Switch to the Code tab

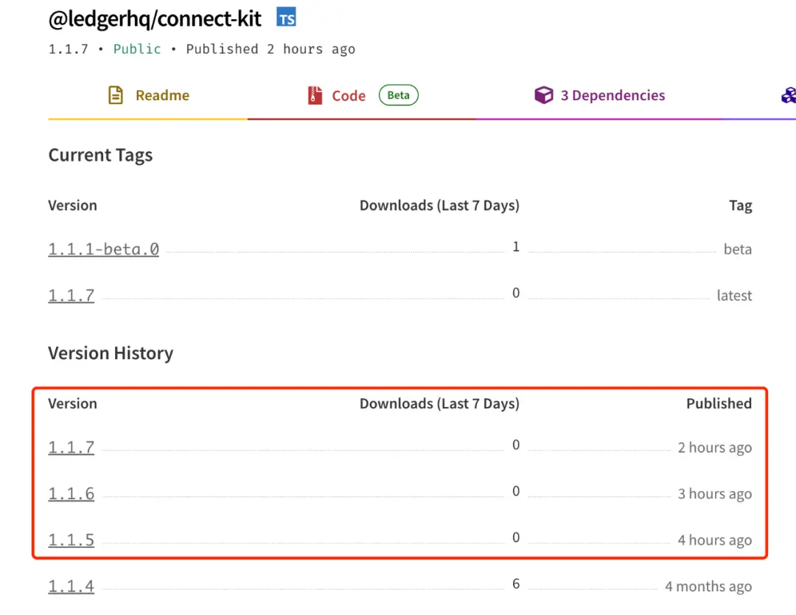[349, 96]
